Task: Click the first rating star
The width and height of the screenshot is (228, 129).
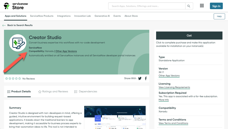Action: click(7, 78)
